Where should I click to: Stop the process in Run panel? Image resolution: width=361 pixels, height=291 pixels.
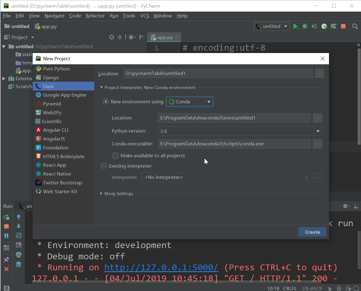(6, 226)
